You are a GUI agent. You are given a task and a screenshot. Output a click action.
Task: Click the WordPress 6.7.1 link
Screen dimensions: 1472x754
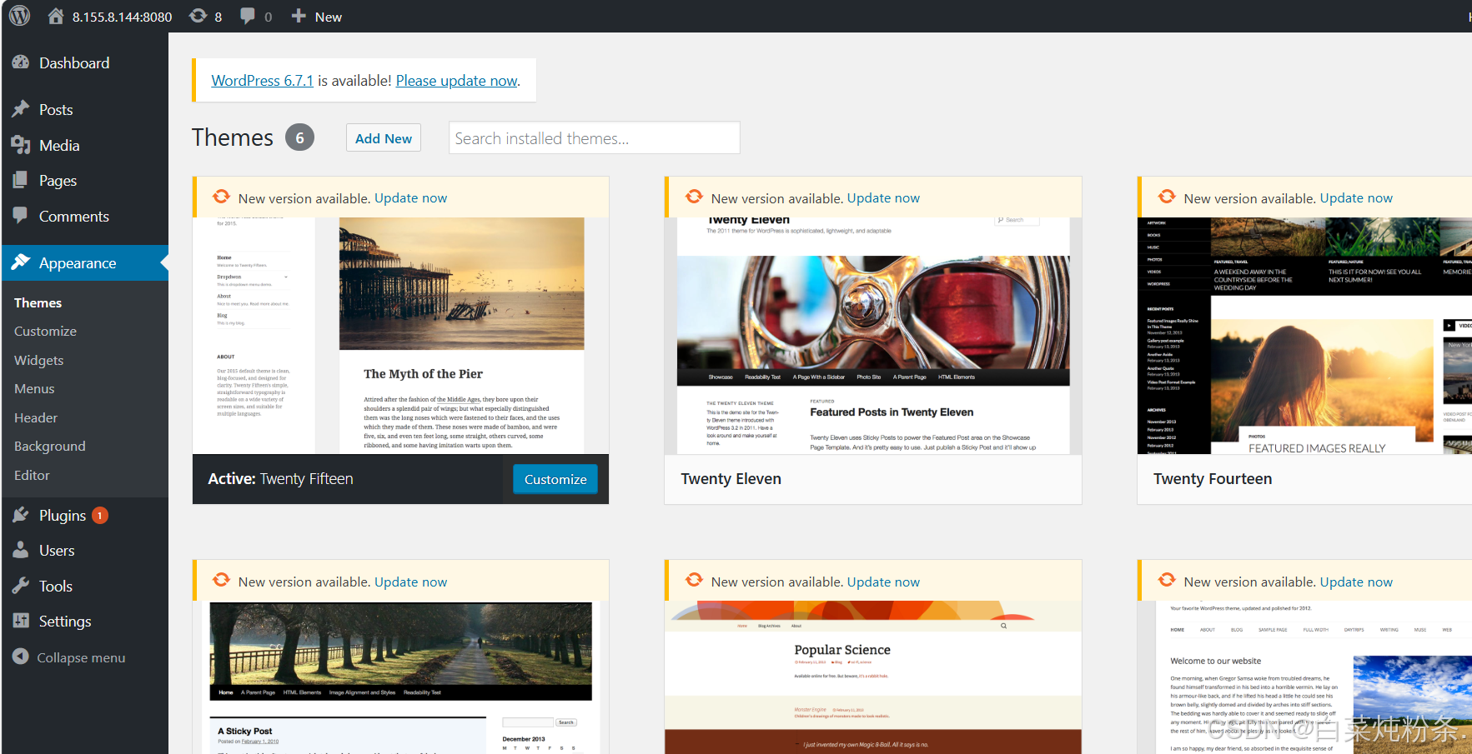pyautogui.click(x=262, y=80)
